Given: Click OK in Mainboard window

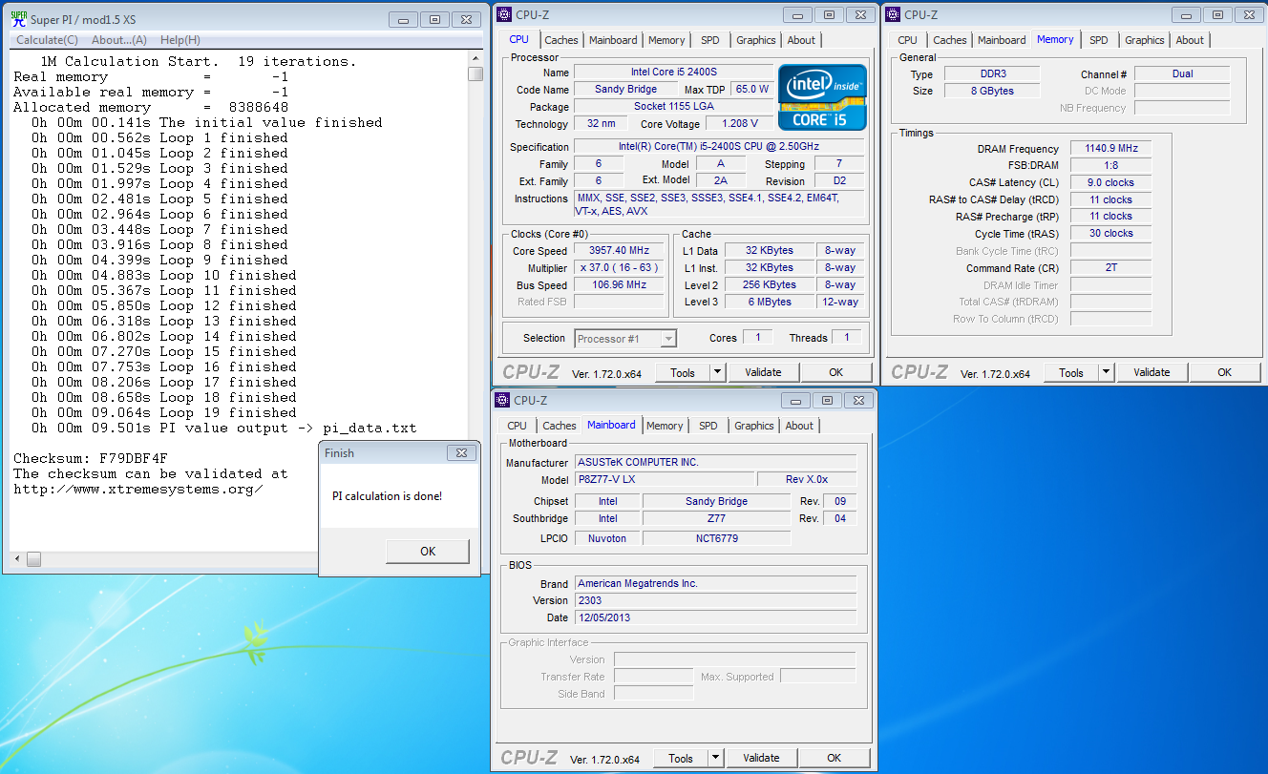Looking at the screenshot, I should (x=835, y=758).
